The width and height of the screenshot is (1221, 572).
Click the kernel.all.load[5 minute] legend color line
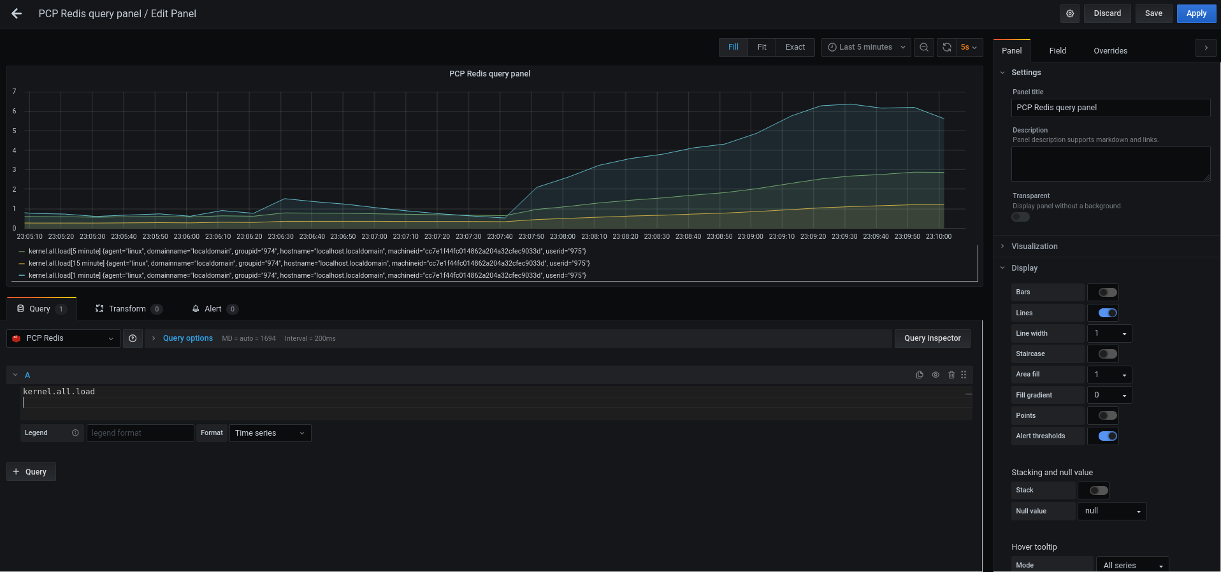click(22, 252)
